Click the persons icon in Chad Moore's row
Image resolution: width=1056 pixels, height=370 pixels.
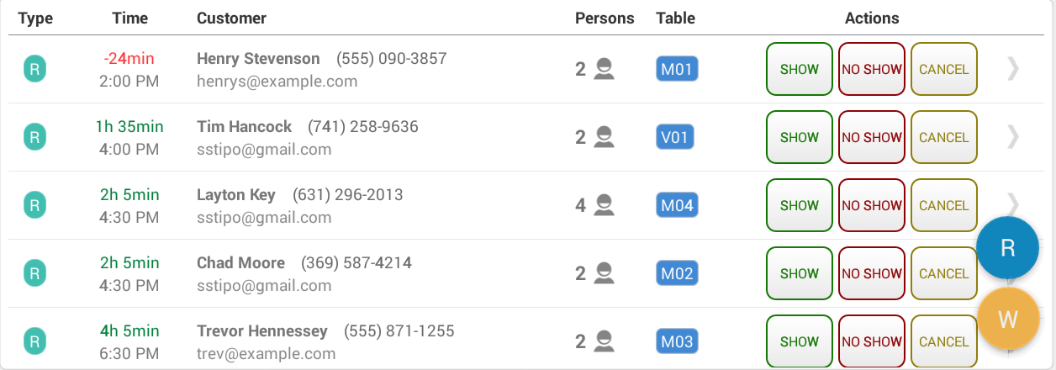[x=604, y=272]
